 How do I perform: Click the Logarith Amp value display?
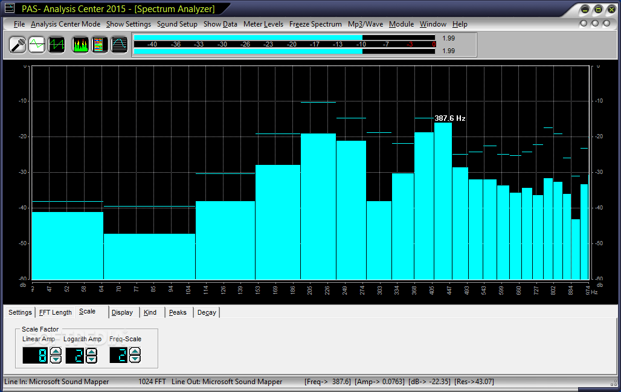click(76, 355)
